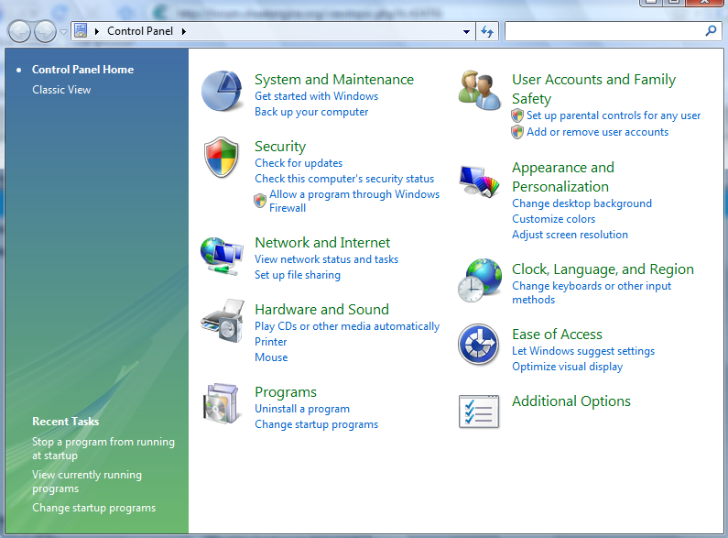The image size is (728, 538).
Task: Go forward with the Forward arrow button
Action: click(45, 31)
